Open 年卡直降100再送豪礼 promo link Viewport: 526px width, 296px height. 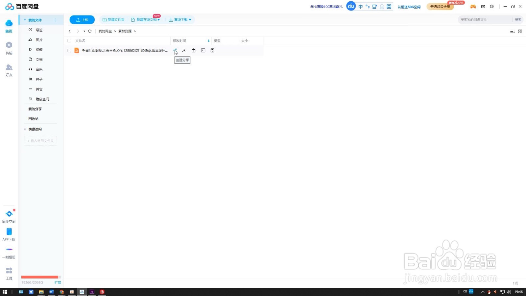click(326, 7)
